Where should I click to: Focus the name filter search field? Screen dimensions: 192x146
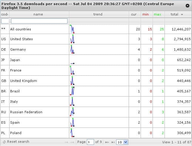(x=39, y=21)
